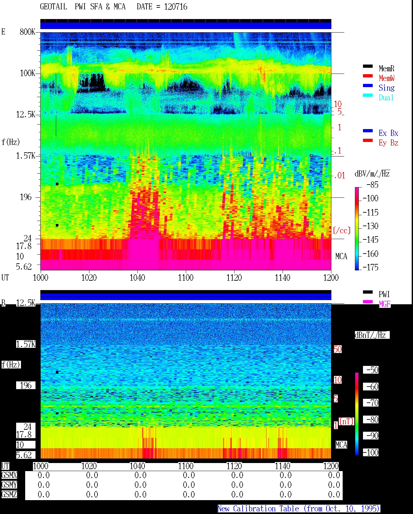This screenshot has height=514, width=413.
Task: Click the cyan Dual legend swatch
Action: click(368, 95)
